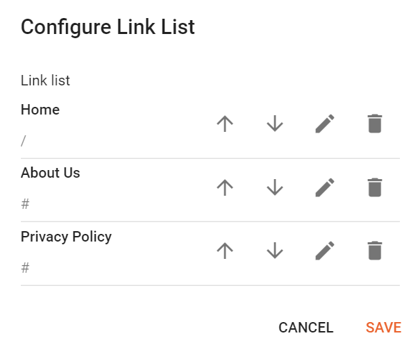Click the Home link's slash URL
Viewport: 420px width, 354px height.
pos(24,141)
